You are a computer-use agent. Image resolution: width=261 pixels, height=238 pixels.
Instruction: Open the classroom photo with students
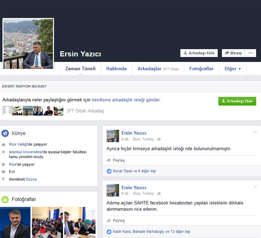point(48,222)
